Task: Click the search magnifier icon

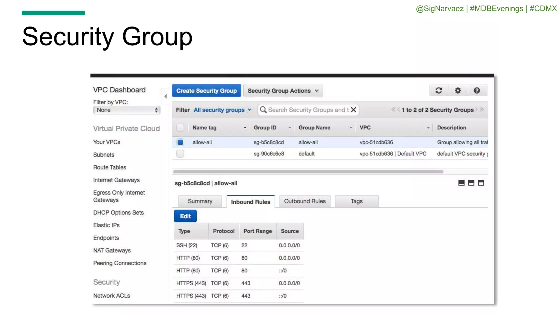Action: point(263,110)
